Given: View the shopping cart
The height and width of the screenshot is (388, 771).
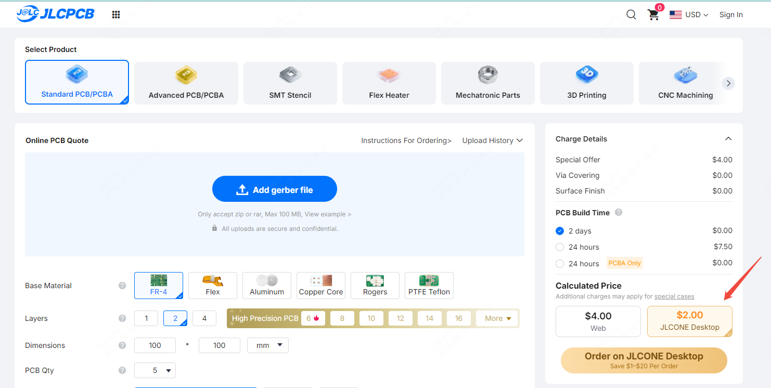Looking at the screenshot, I should coord(654,14).
